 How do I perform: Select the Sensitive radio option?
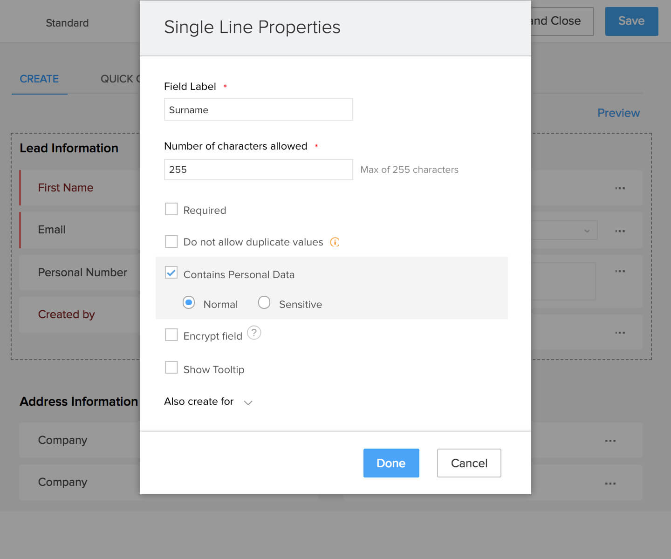[264, 303]
